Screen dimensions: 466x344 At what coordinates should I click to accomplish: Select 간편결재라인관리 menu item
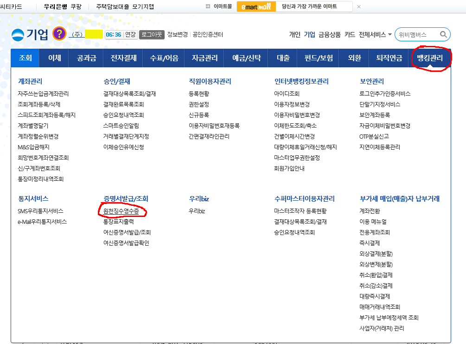pos(209,137)
